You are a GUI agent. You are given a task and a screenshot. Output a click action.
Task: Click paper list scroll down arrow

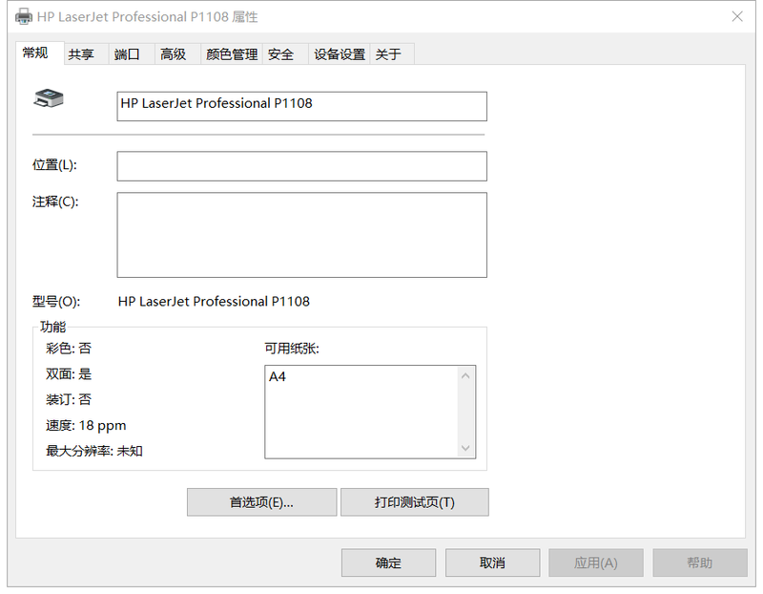tap(466, 448)
